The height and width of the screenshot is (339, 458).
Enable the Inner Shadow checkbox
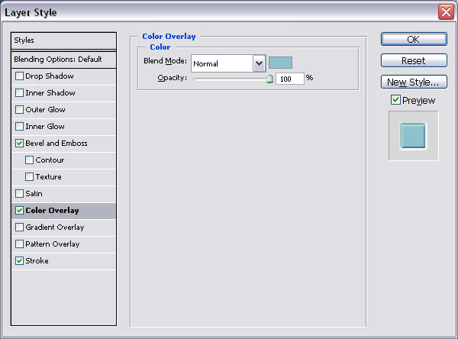19,93
